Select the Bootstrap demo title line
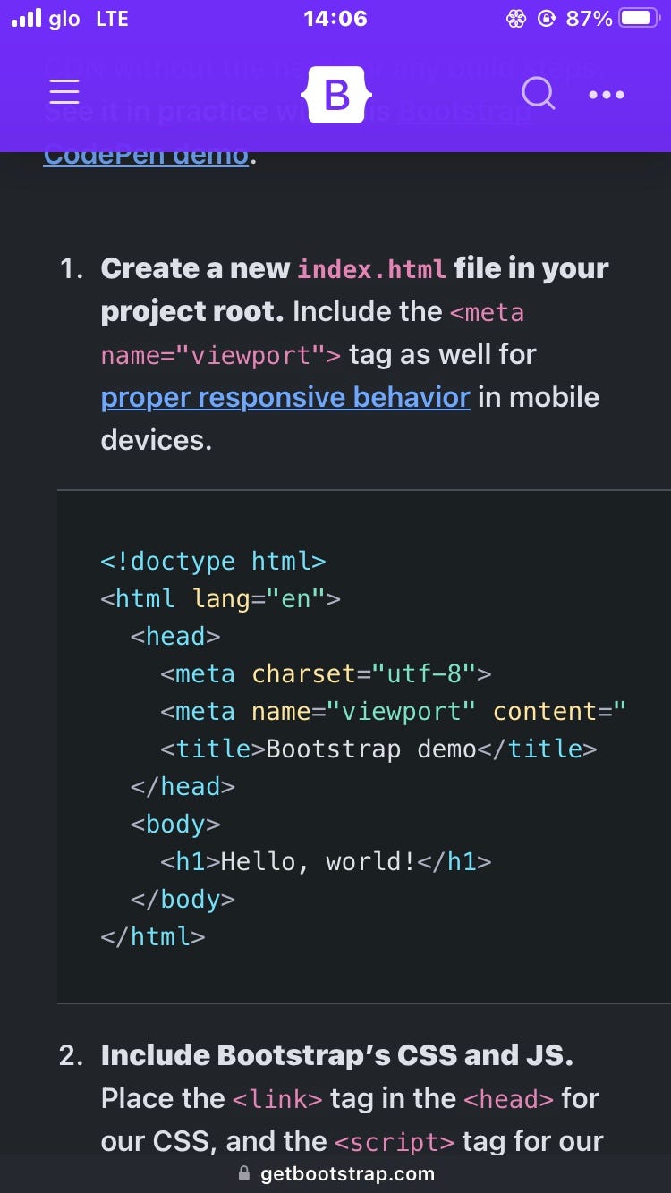 [378, 749]
